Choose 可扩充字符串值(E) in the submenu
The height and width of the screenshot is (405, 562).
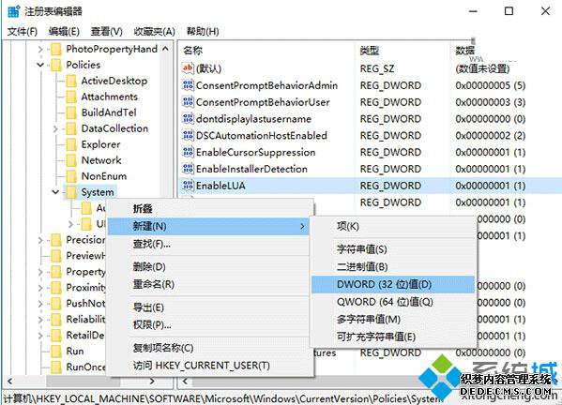pos(393,337)
